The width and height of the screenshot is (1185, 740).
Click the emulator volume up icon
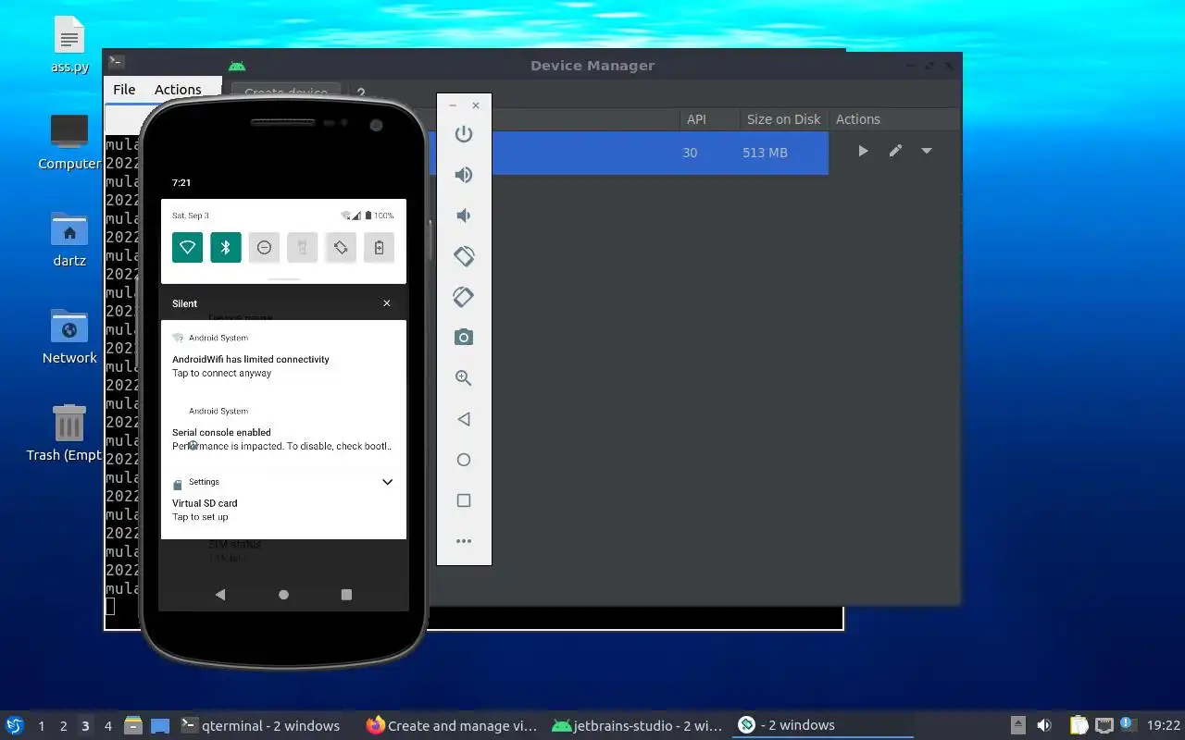(x=464, y=175)
